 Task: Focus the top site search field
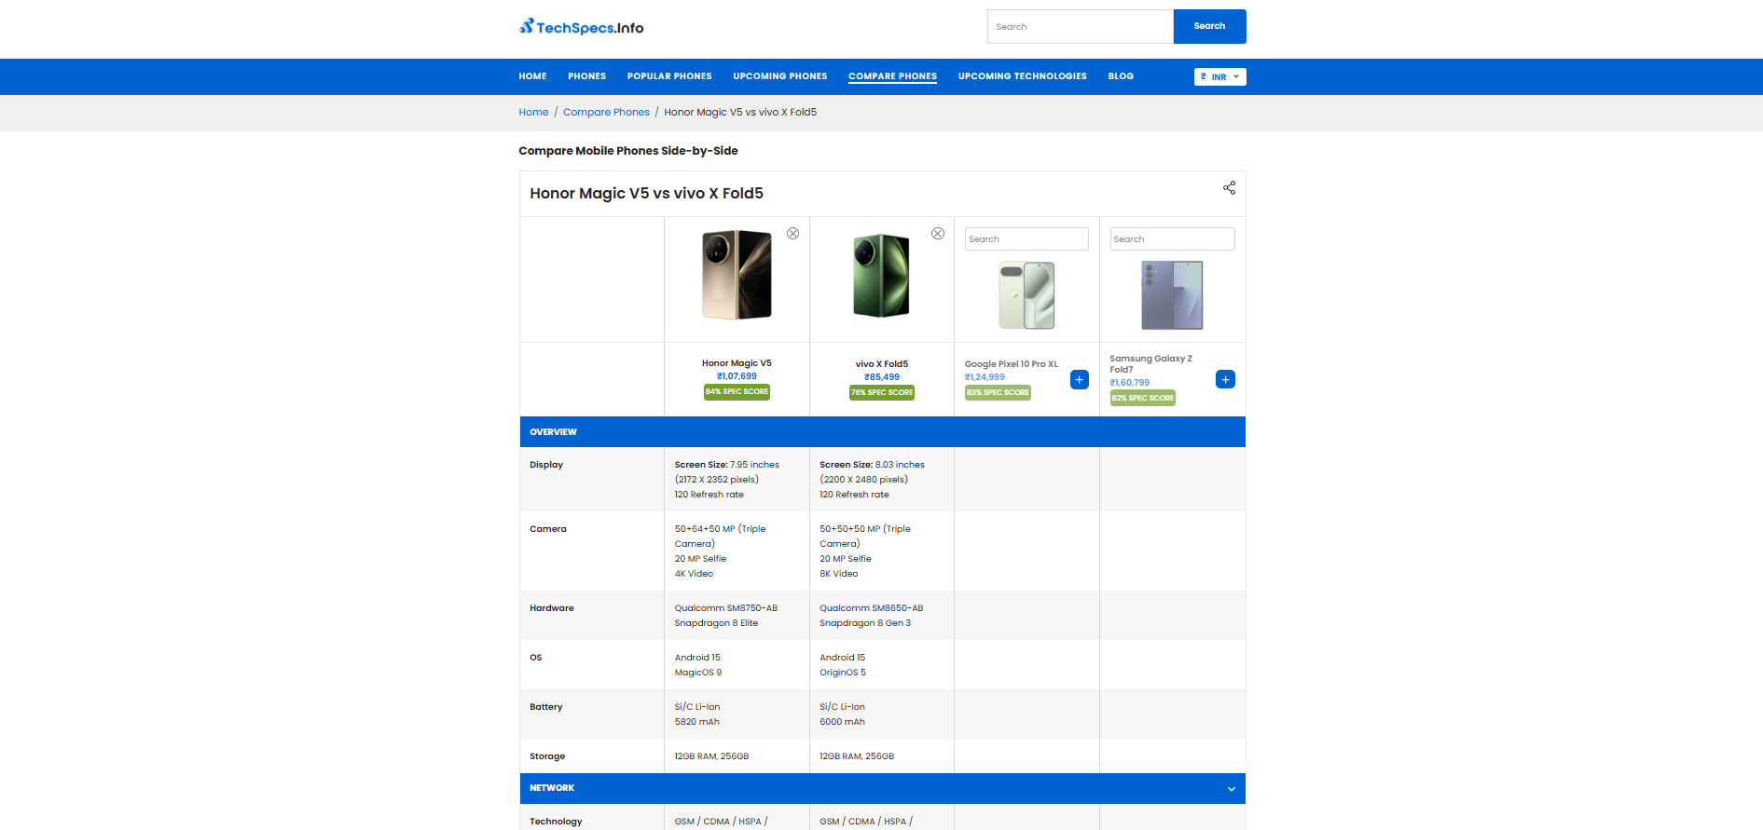coord(1080,26)
